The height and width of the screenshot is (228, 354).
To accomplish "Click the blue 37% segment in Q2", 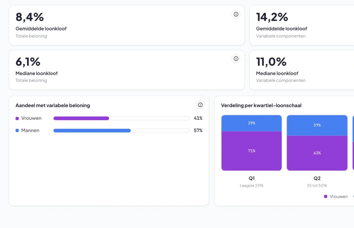I will tap(317, 125).
